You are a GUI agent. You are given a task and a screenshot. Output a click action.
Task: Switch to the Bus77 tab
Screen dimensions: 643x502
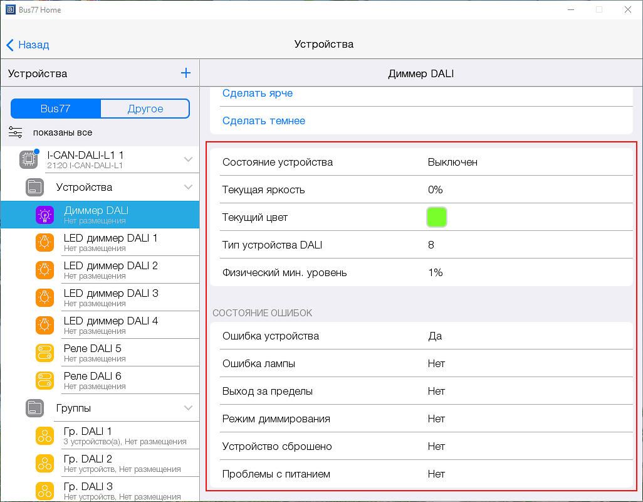click(x=55, y=109)
